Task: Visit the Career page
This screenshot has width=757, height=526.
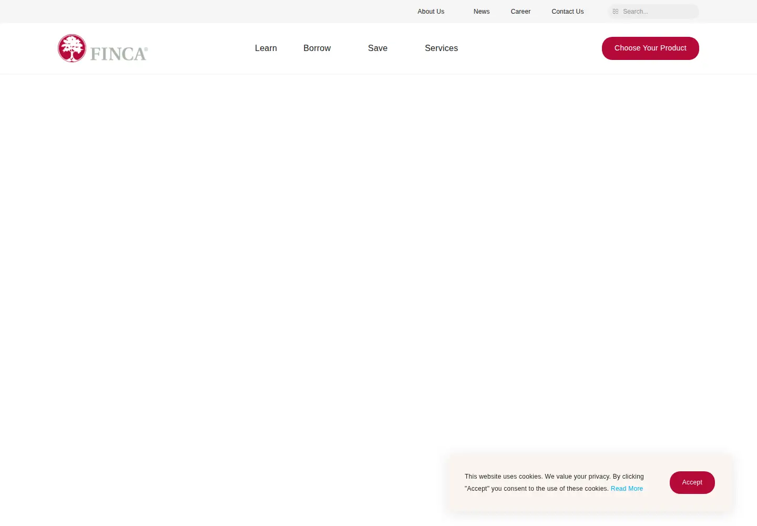Action: point(520,12)
